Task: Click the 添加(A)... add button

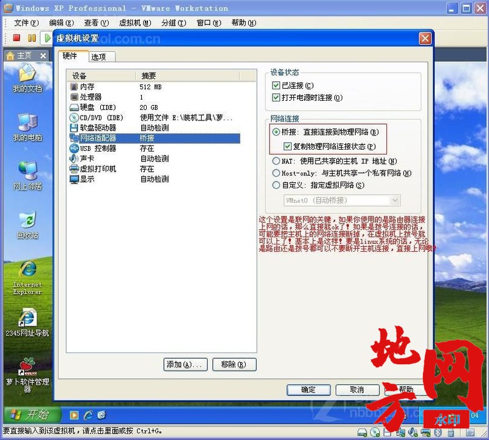Action: (186, 364)
